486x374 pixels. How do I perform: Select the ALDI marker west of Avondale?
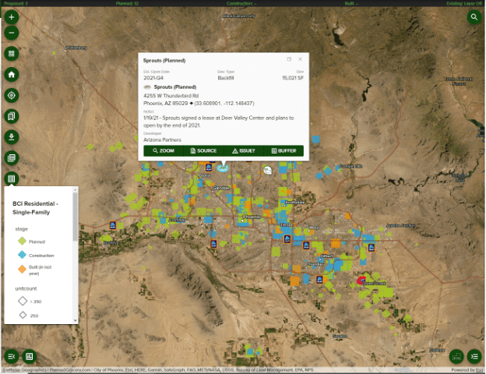[113, 225]
